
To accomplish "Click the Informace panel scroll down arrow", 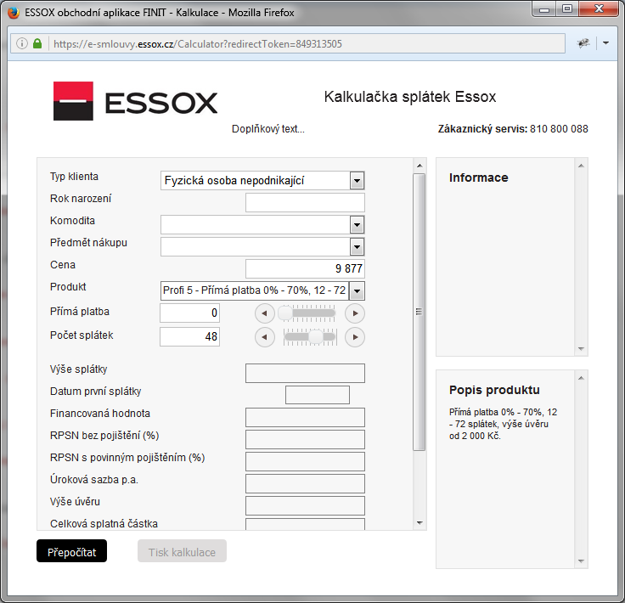I will coord(581,349).
